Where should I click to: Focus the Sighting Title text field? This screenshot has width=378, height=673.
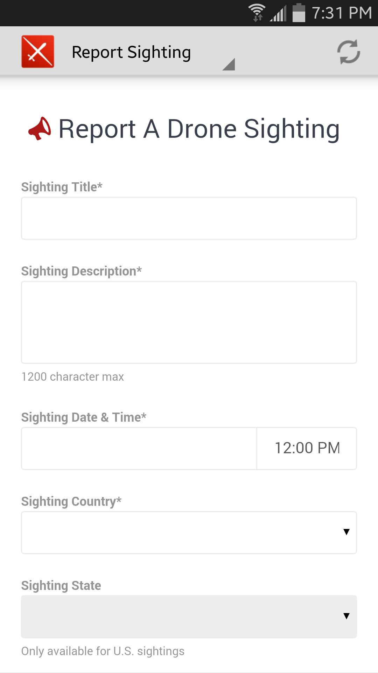click(189, 218)
